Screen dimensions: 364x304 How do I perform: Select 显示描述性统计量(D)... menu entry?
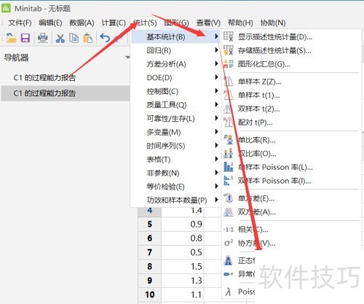pos(275,37)
